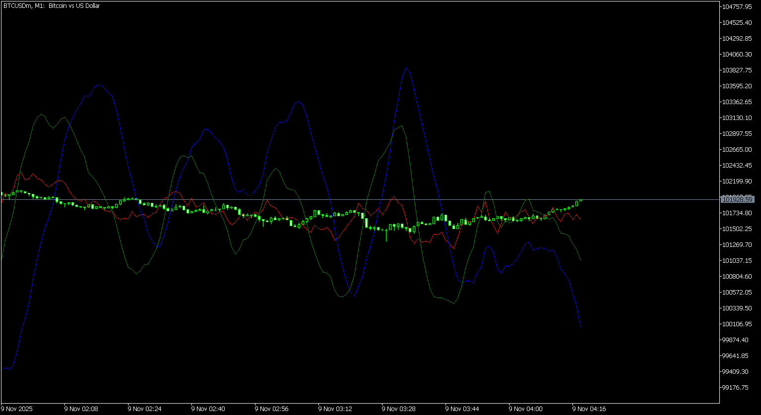Select the 9 Nov 02:40 time label
Viewport: 761px width, 415px height.
pyautogui.click(x=208, y=409)
